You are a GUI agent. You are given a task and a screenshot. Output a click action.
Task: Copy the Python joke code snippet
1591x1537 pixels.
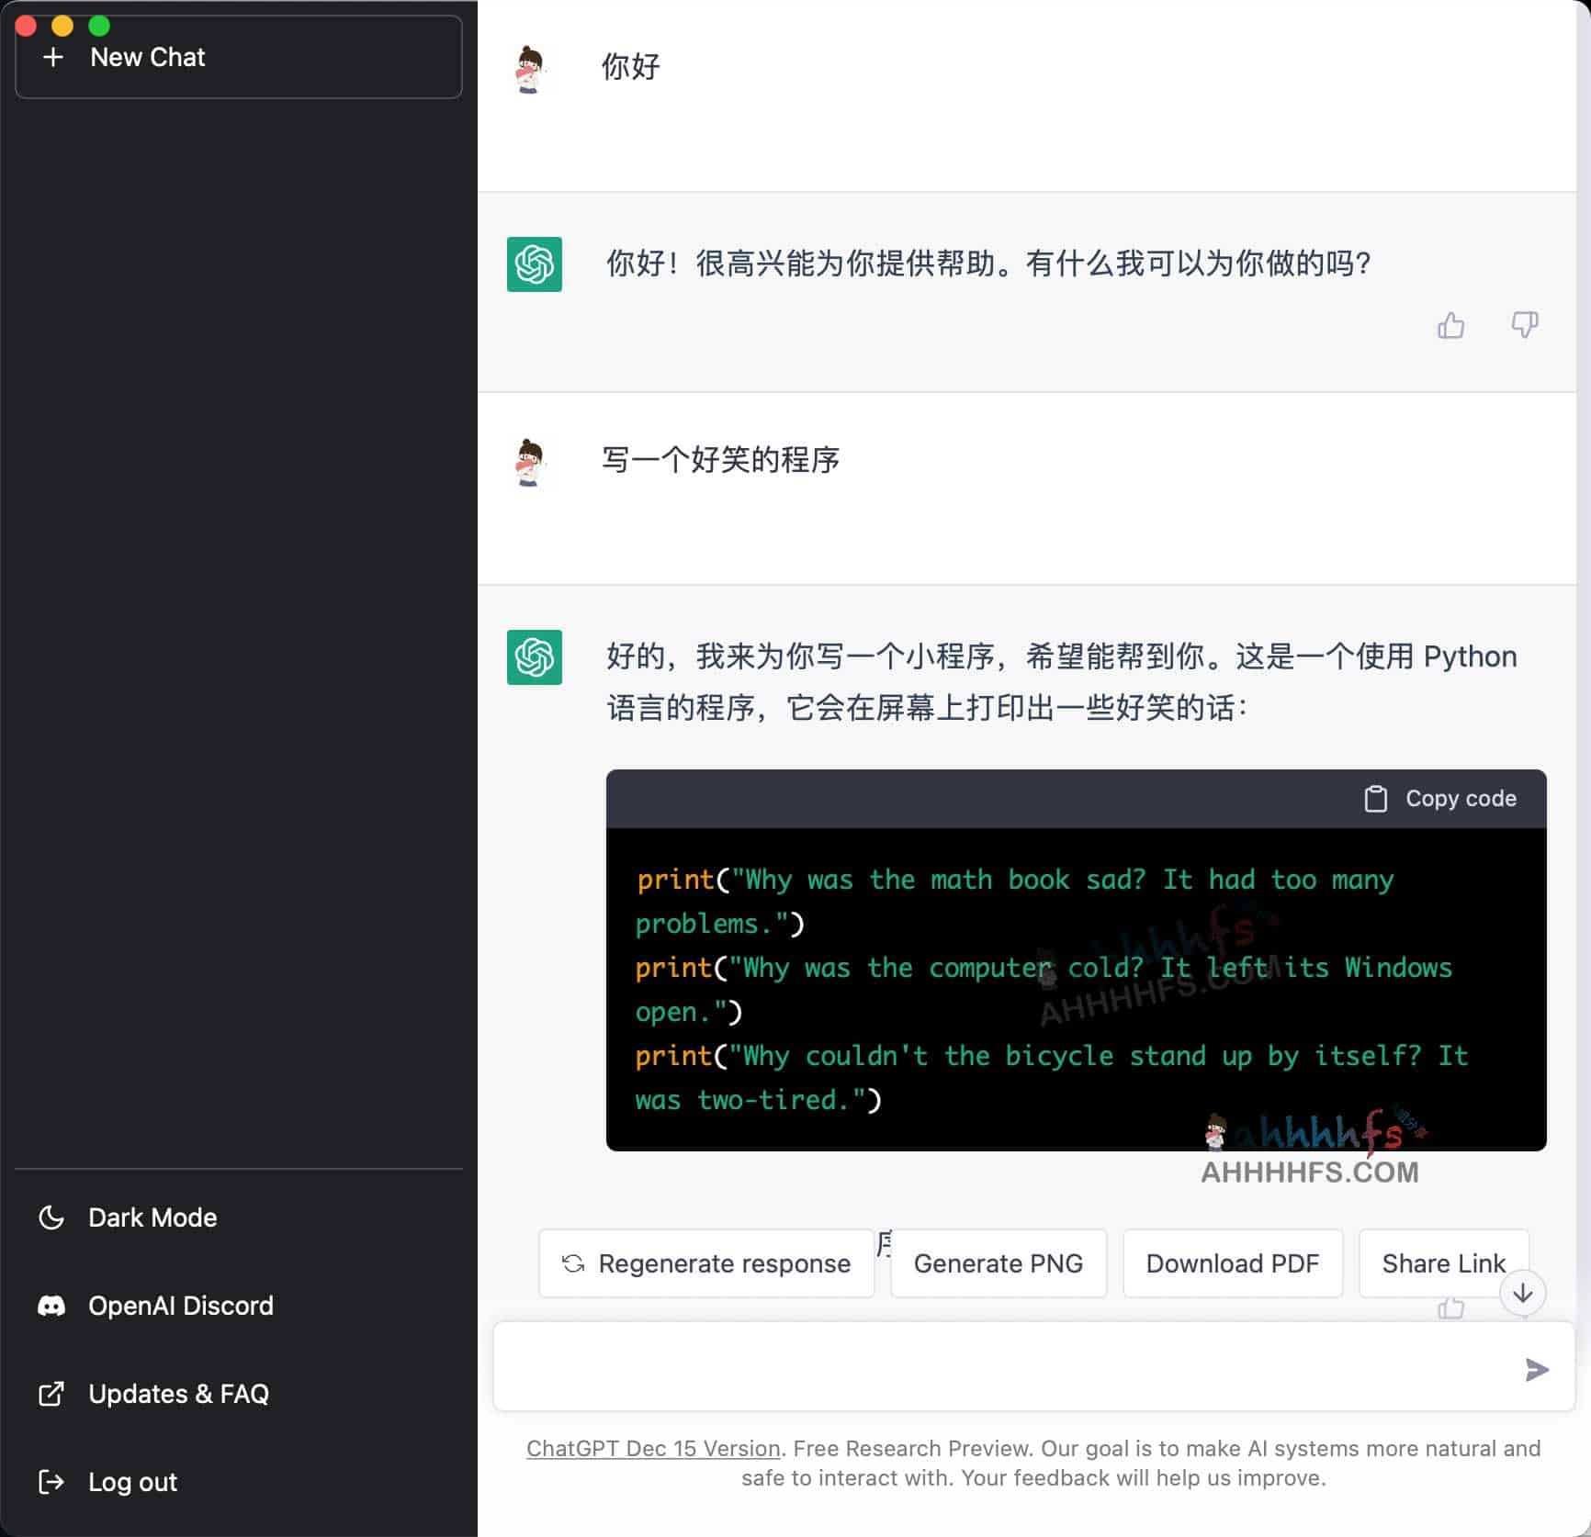1439,798
